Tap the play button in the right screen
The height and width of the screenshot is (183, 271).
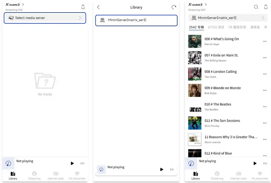click(255, 163)
